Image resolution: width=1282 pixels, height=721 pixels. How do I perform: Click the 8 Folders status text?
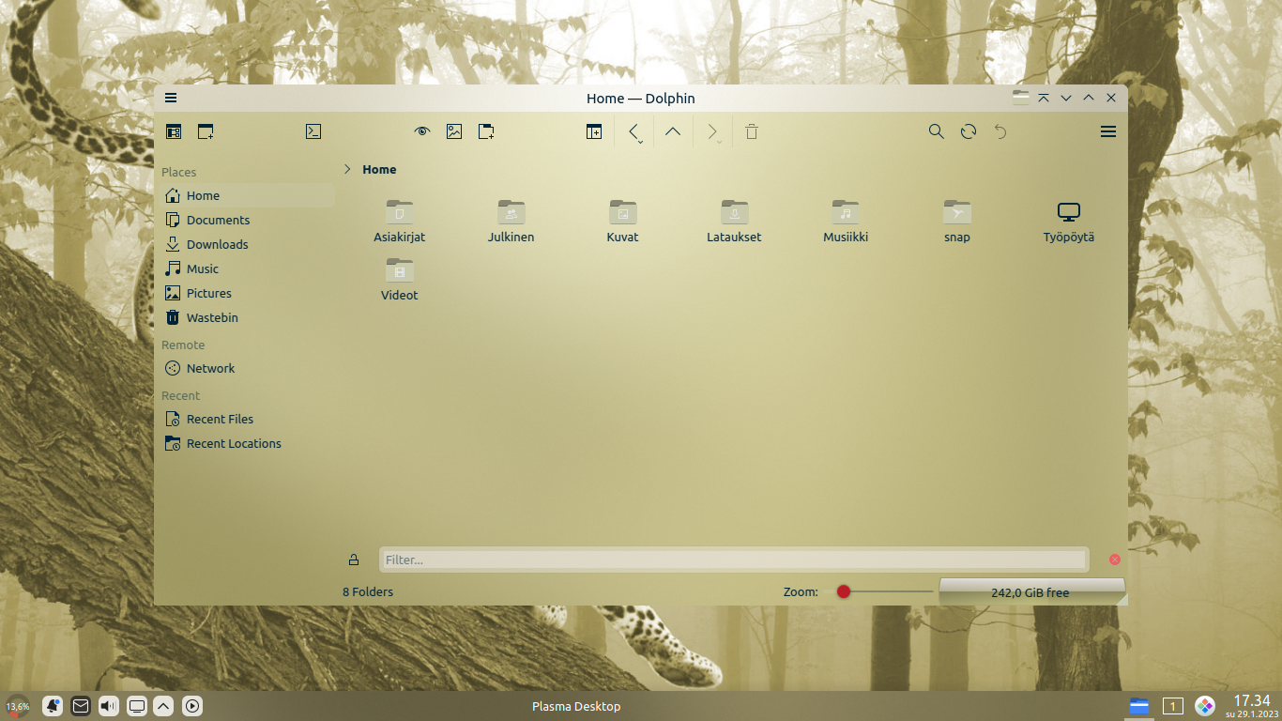368,591
